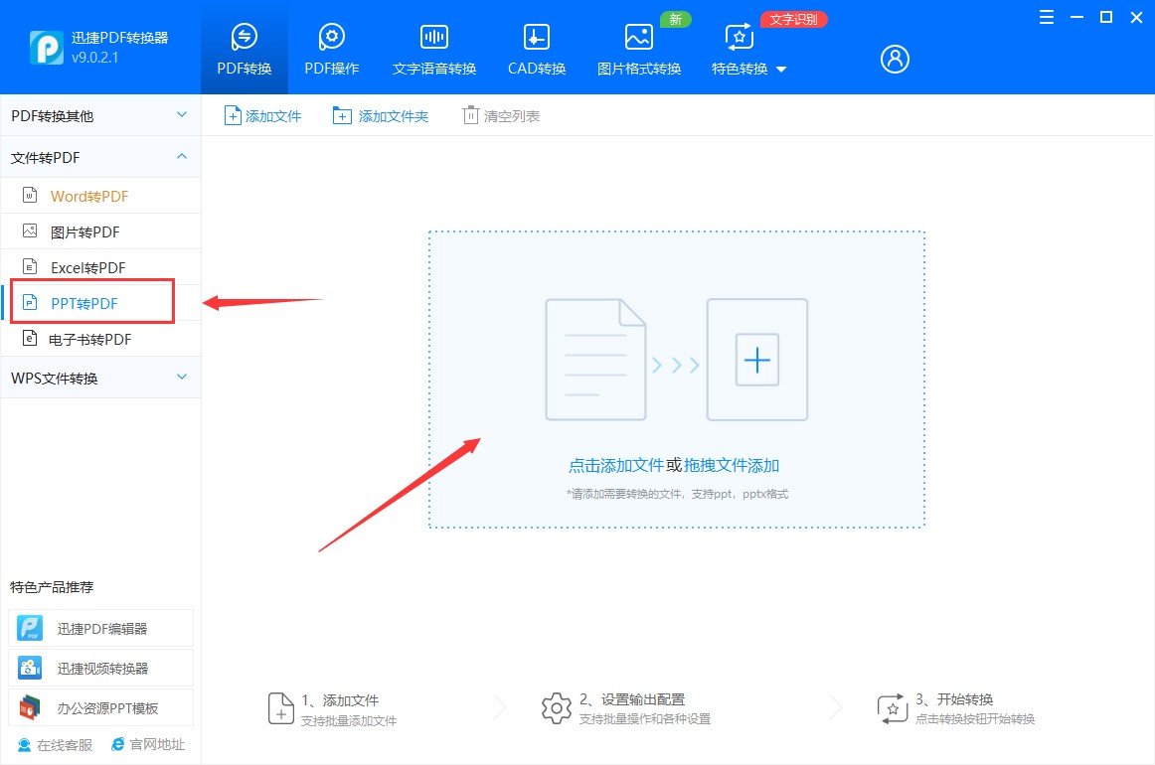This screenshot has height=765, width=1155.
Task: Open the PDF转换 tab
Action: [x=245, y=49]
